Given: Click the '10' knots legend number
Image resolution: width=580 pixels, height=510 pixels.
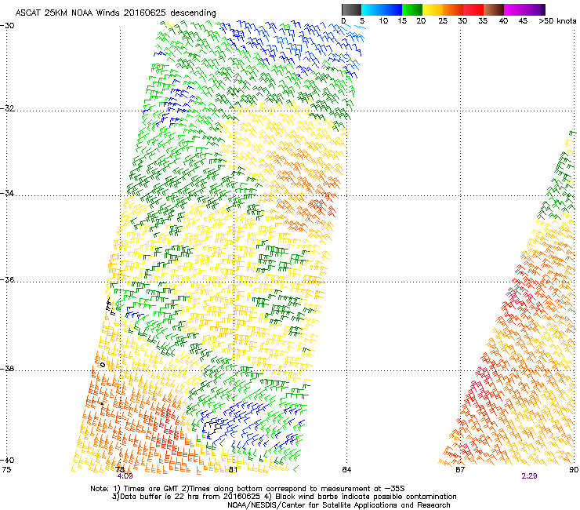Looking at the screenshot, I should [383, 21].
